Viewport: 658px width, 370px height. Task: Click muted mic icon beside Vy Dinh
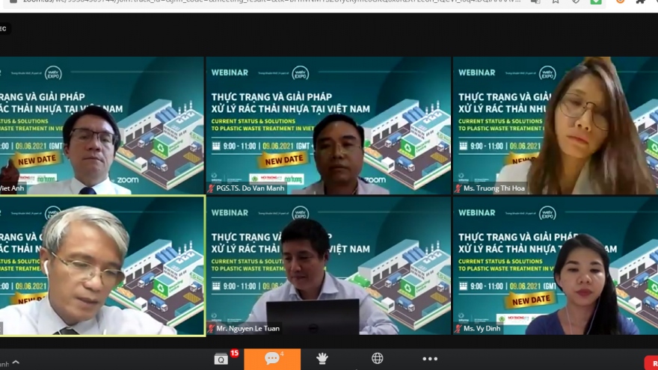pyautogui.click(x=458, y=329)
